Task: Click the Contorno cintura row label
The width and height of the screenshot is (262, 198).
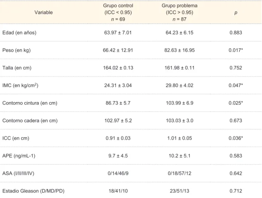Action: (x=30, y=103)
